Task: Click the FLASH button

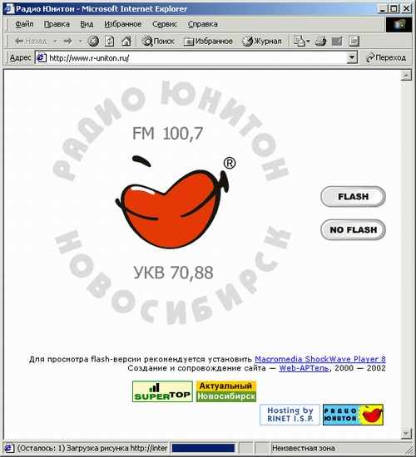Action: [x=353, y=197]
